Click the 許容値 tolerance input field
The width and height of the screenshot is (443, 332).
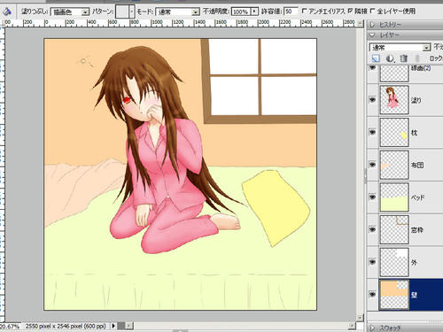coord(291,12)
